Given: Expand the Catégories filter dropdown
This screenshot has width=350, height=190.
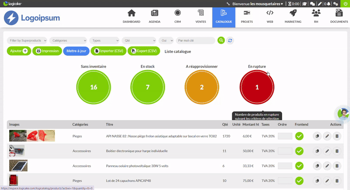Looking at the screenshot, I should pyautogui.click(x=68, y=40).
